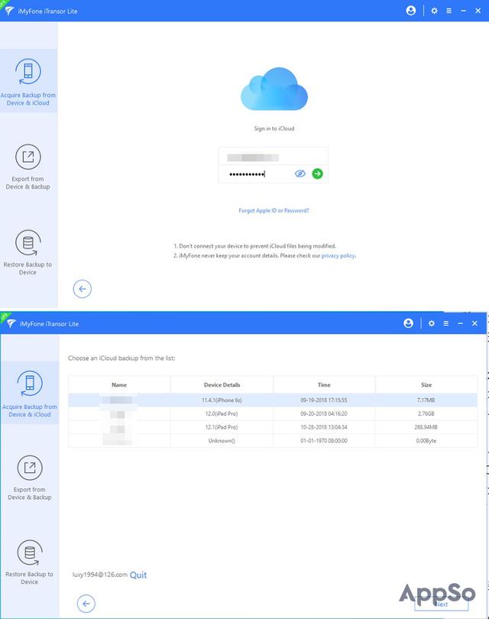Viewport: 489px width, 619px height.
Task: Click Quit to sign out of iCloud
Action: click(138, 575)
